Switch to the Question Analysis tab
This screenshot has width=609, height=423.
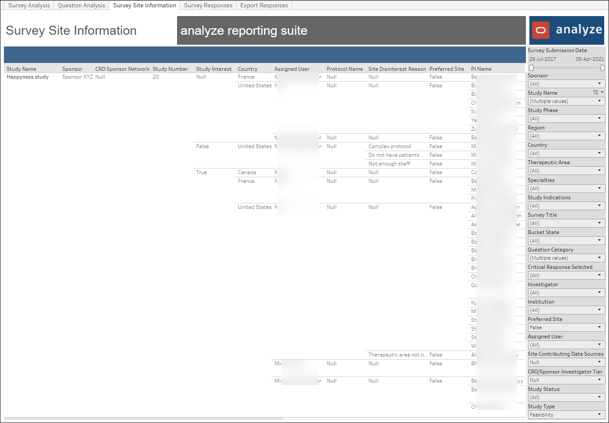coord(81,5)
